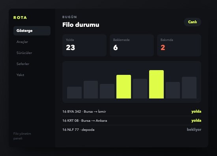Click yolda status for 16 BYA 342

(x=196, y=111)
